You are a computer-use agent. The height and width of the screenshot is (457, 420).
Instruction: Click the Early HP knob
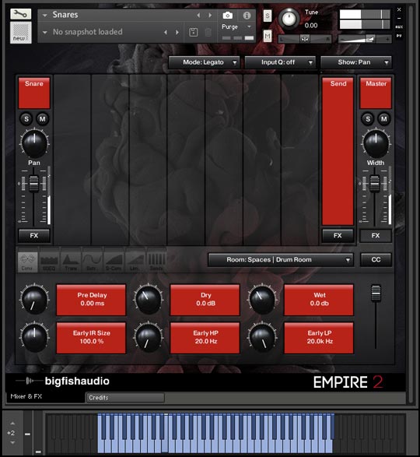[x=148, y=337]
